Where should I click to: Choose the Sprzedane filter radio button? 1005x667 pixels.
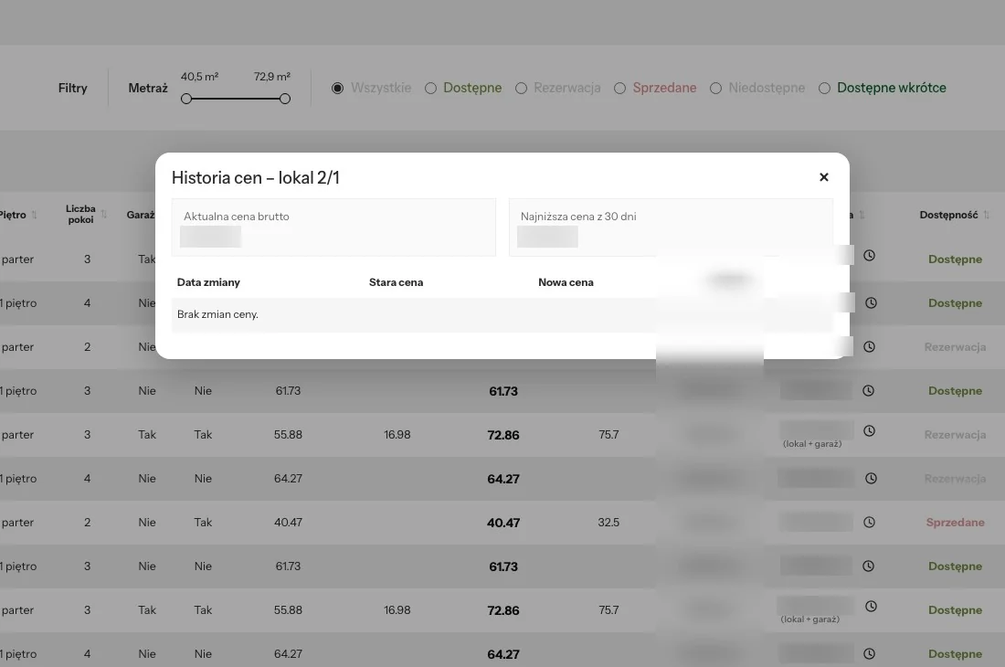pos(619,89)
